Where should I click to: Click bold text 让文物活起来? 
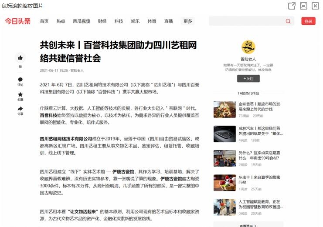(83, 212)
